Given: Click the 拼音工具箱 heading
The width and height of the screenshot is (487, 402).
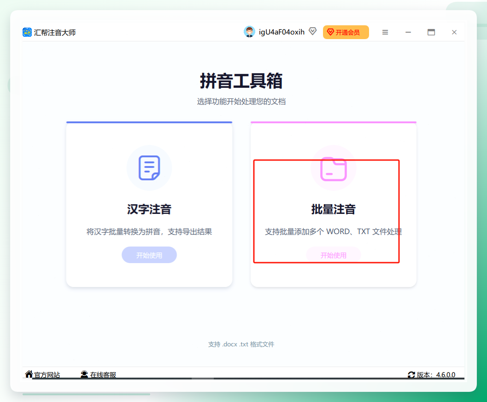Looking at the screenshot, I should [x=241, y=81].
